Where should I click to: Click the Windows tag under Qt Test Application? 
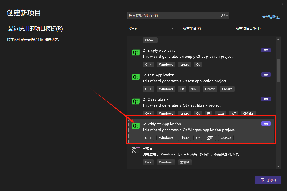click(x=166, y=89)
